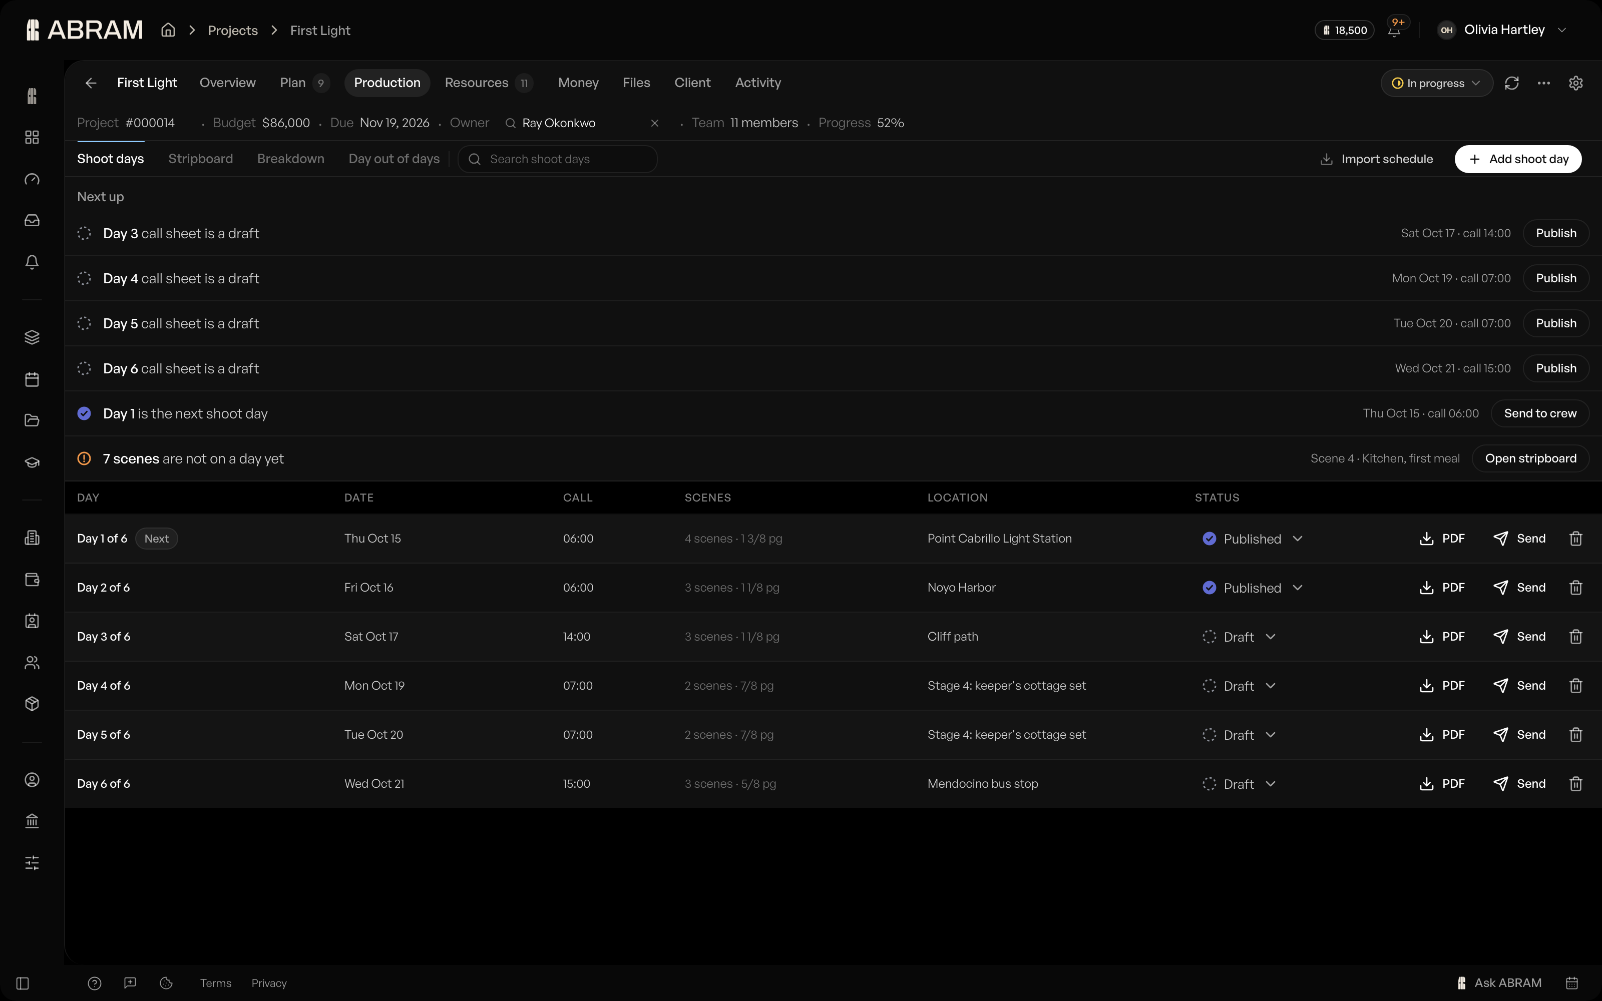
Task: Open the Resources tab
Action: pos(489,83)
